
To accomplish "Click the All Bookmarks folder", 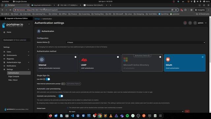I will point(203,14).
